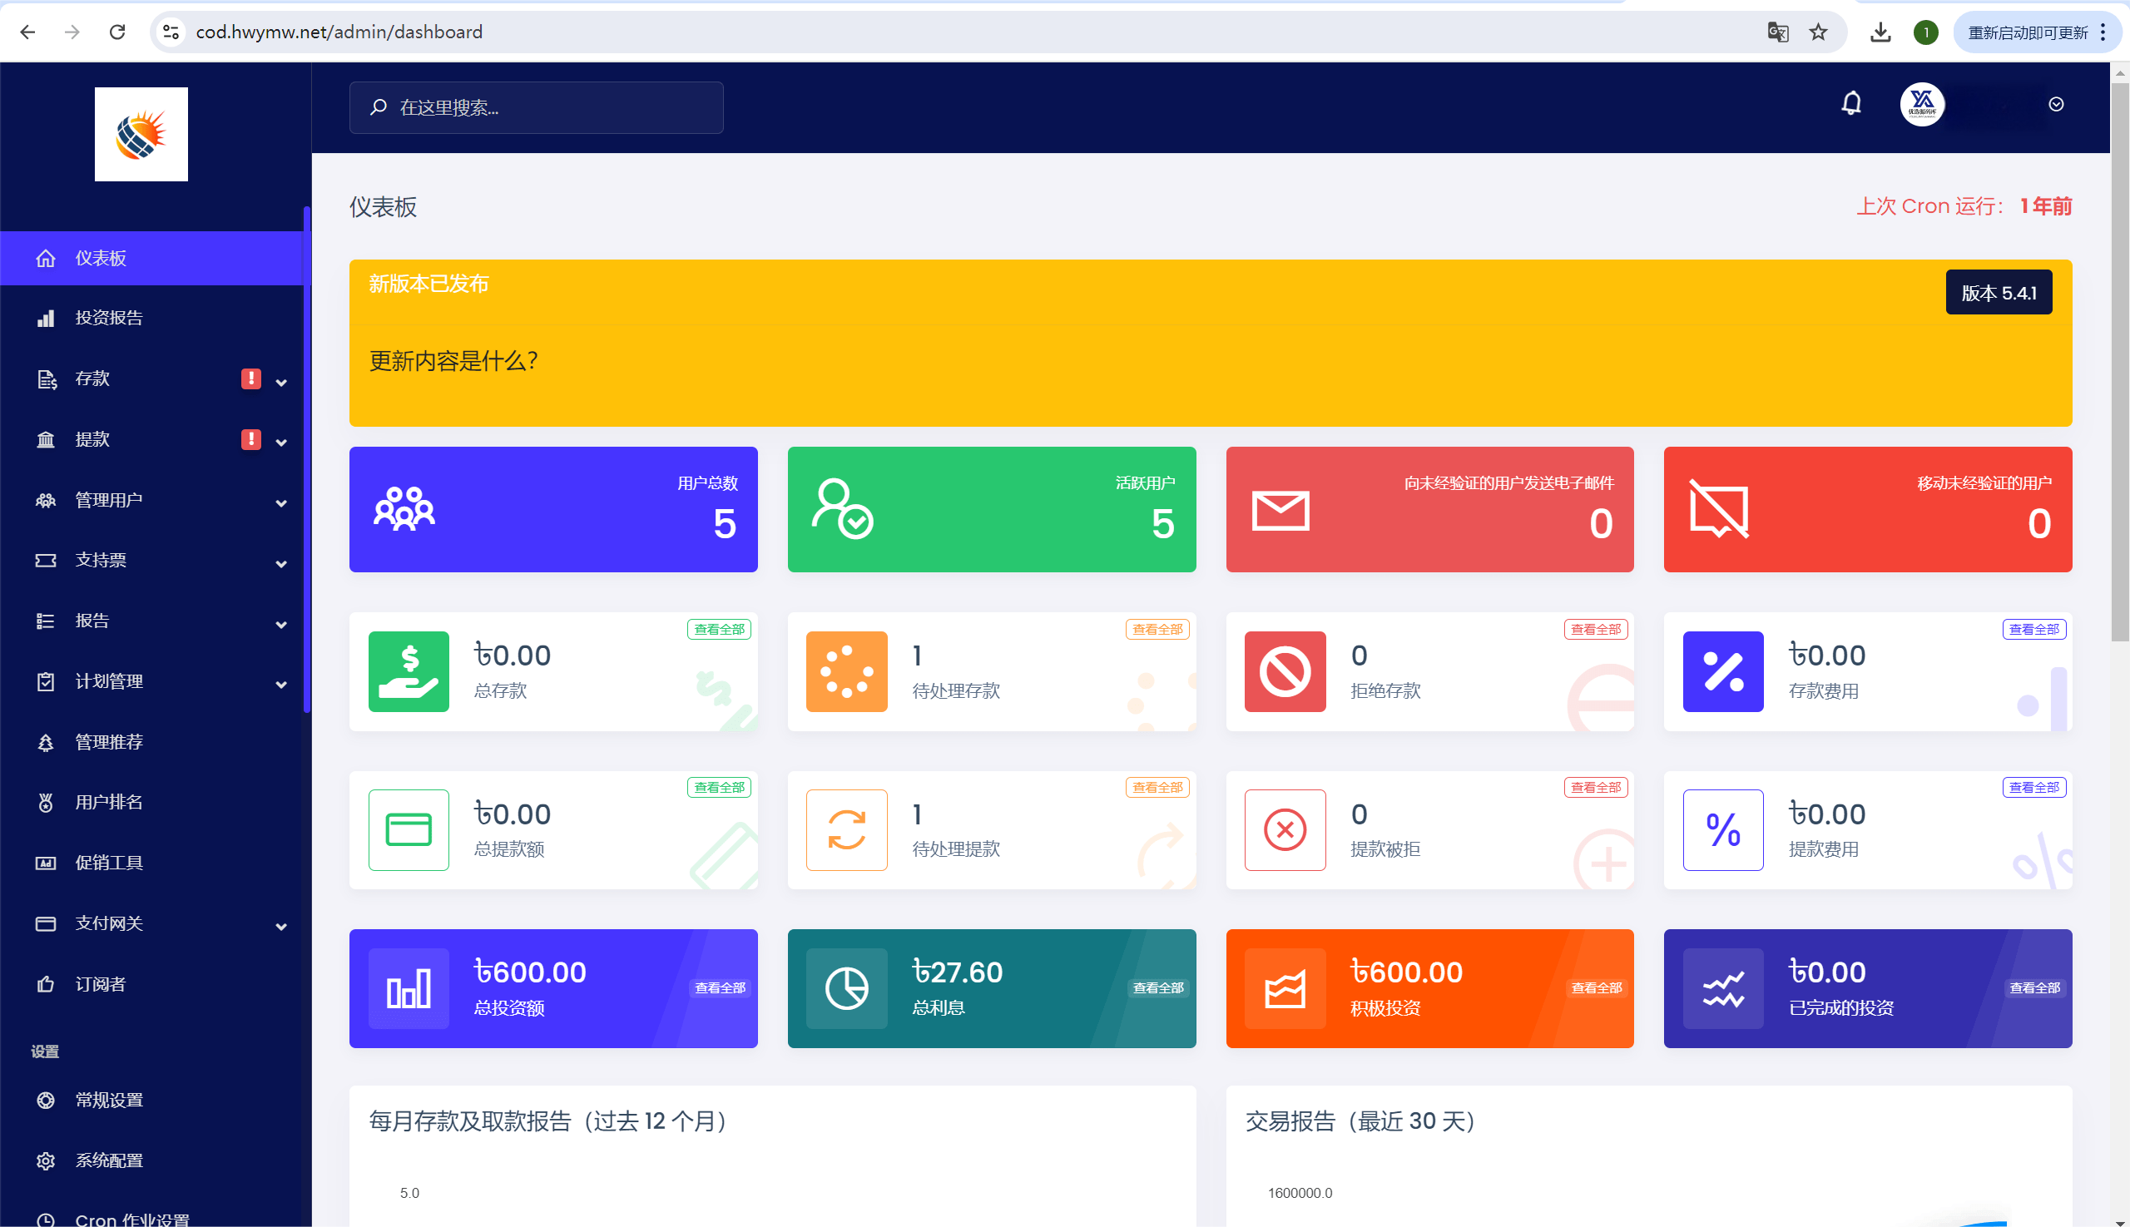Click the red rejected deposit ban icon
This screenshot has height=1227, width=2130.
pyautogui.click(x=1285, y=671)
